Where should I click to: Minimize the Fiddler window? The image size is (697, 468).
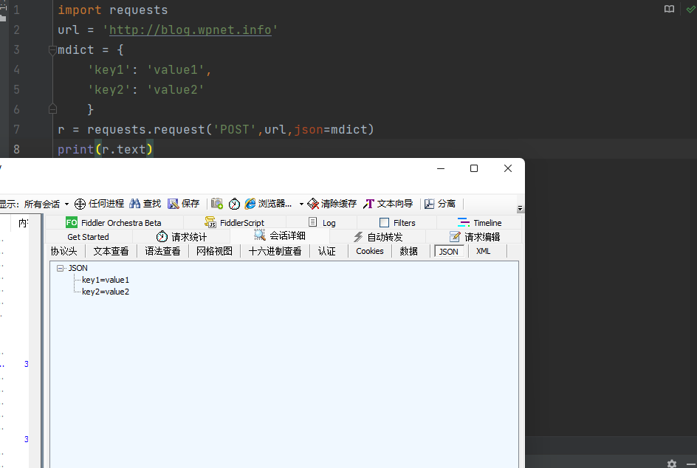pyautogui.click(x=441, y=168)
